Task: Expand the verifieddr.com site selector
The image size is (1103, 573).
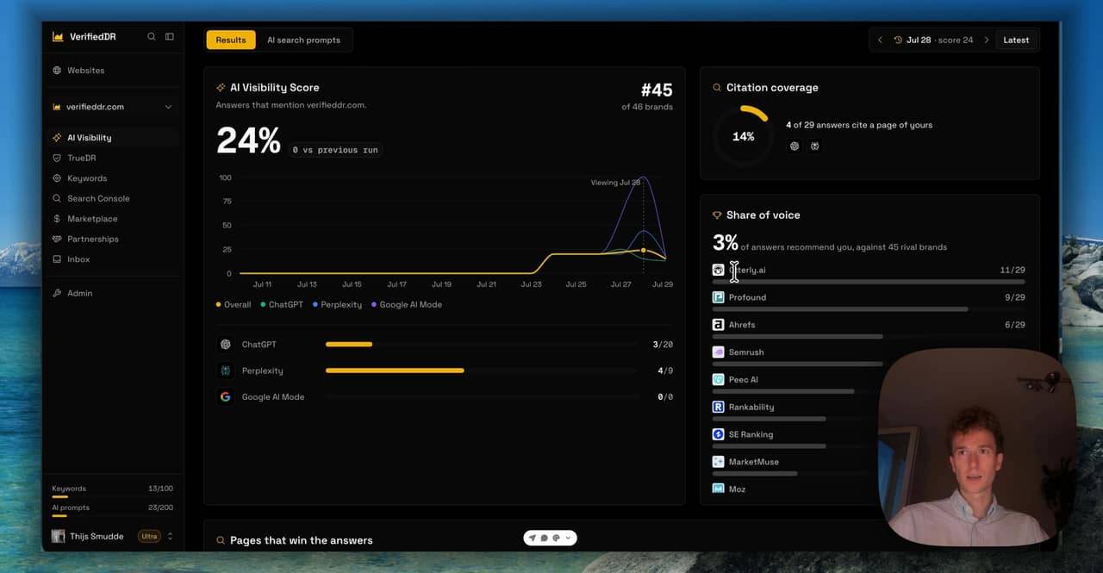Action: 112,107
